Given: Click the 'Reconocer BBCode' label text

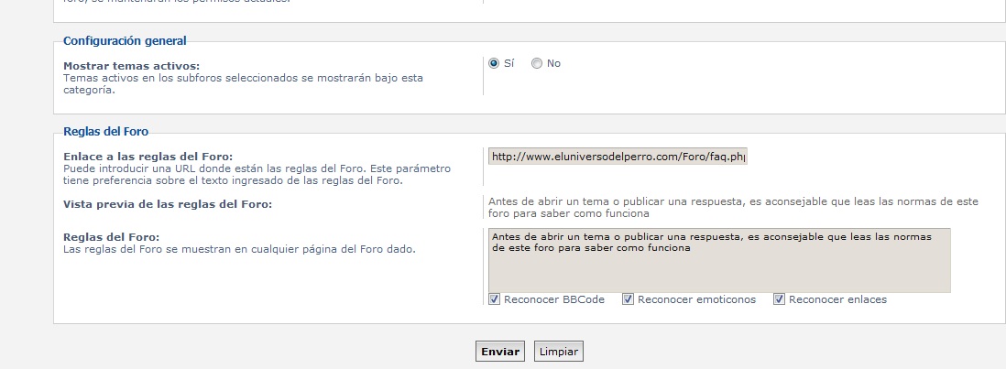Looking at the screenshot, I should coord(554,299).
